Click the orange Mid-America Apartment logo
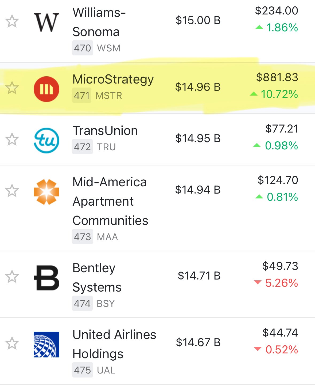315x385 pixels. click(46, 192)
